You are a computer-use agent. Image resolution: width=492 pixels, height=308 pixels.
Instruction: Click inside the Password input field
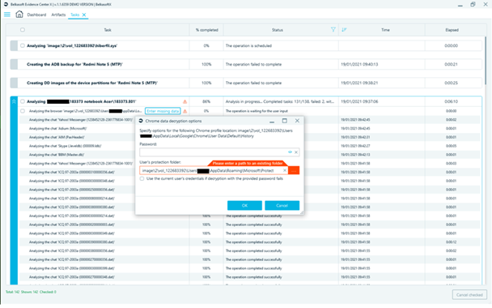[x=214, y=152]
